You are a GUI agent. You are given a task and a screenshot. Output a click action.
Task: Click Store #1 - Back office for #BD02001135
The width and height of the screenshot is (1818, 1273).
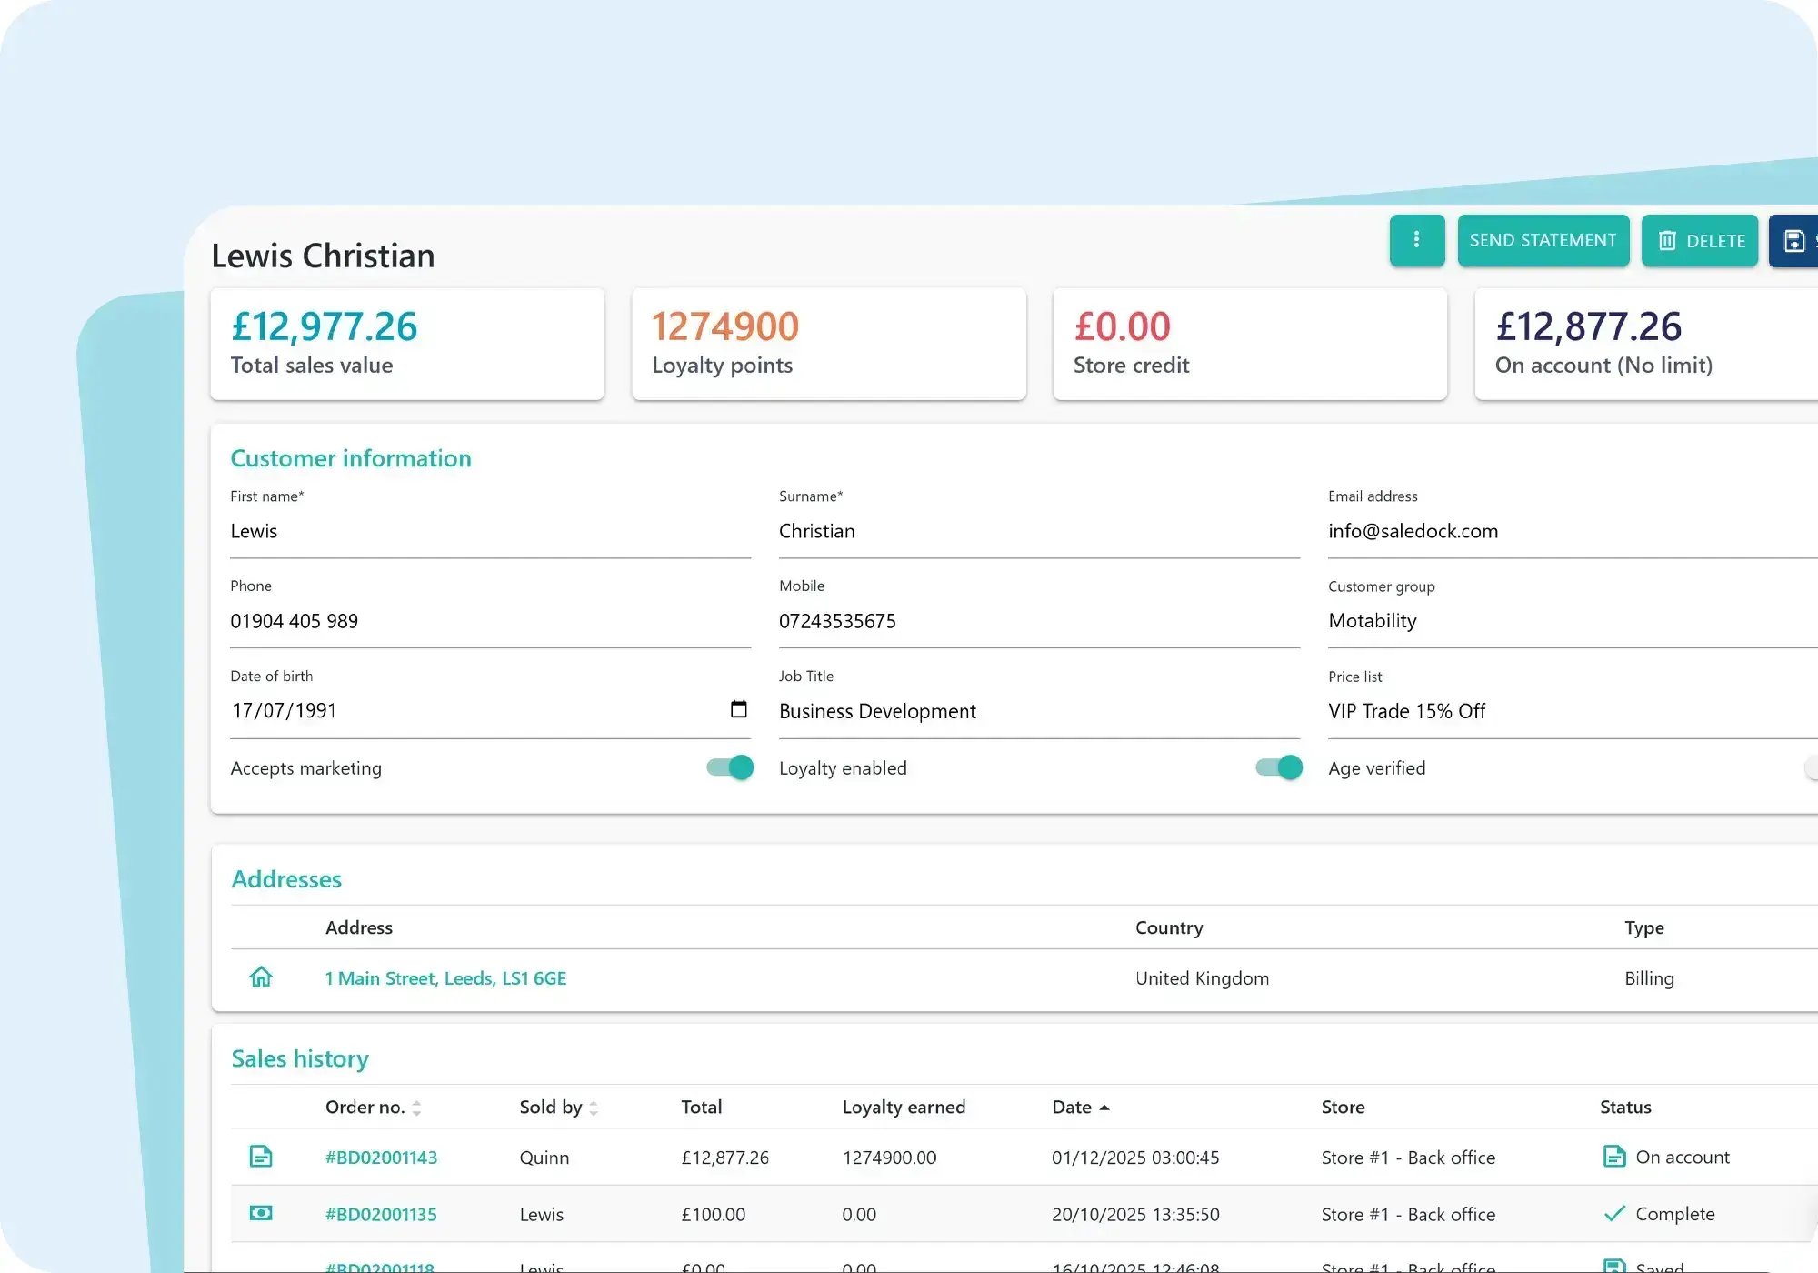tap(1408, 1214)
